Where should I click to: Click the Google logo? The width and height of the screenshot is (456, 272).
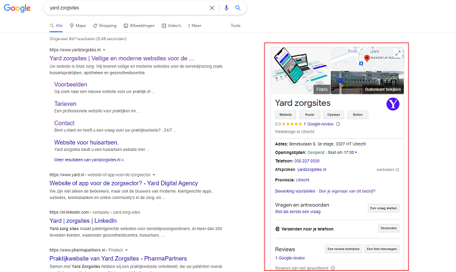pyautogui.click(x=19, y=9)
